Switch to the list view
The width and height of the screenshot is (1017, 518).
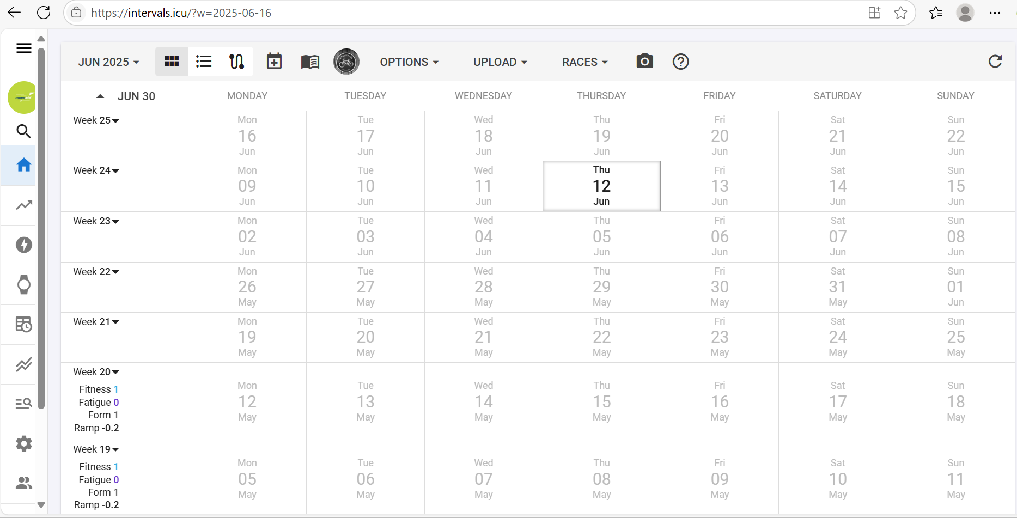click(x=204, y=62)
